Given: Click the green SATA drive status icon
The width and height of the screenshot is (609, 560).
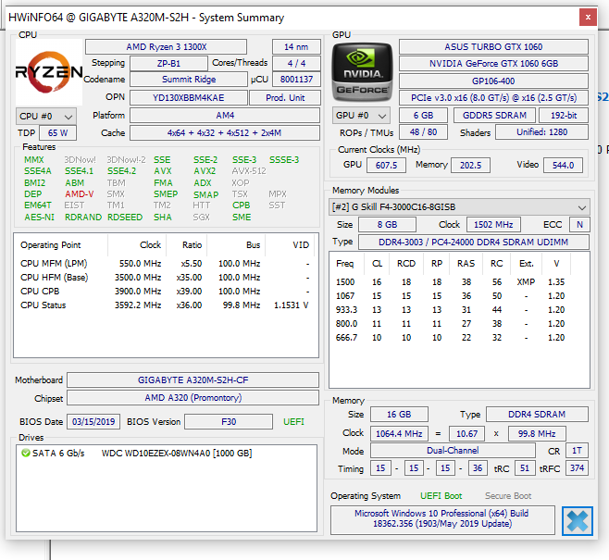Looking at the screenshot, I should (x=26, y=453).
